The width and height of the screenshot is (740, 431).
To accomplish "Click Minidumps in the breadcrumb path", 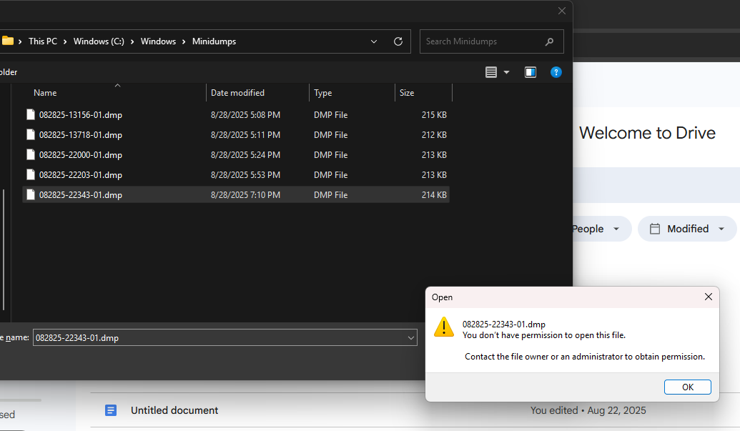I will (x=214, y=41).
